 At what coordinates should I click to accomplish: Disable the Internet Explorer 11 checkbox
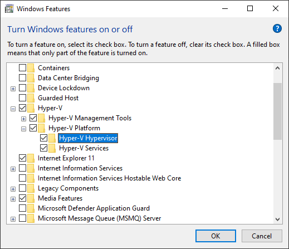click(x=22, y=158)
